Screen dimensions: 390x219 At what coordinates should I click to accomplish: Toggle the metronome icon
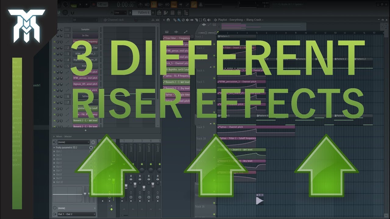140,4
